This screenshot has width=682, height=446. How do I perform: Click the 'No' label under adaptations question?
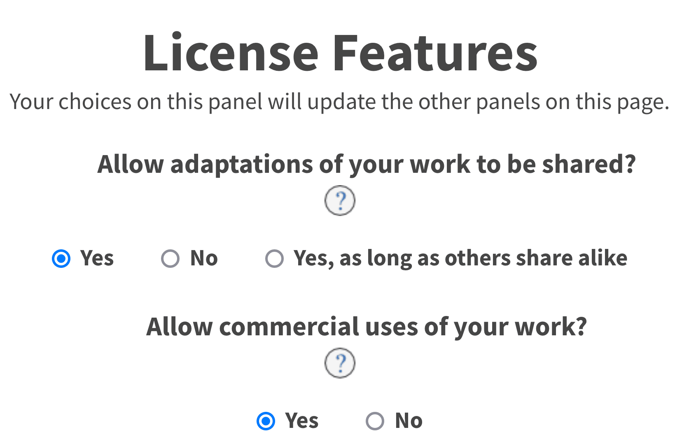point(203,258)
